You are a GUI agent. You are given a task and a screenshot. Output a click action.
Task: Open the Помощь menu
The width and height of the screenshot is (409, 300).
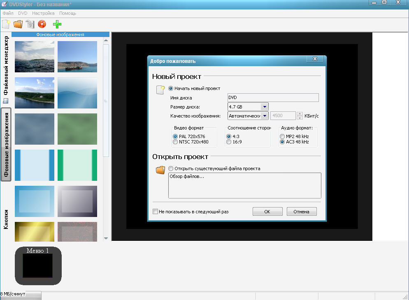click(x=67, y=13)
